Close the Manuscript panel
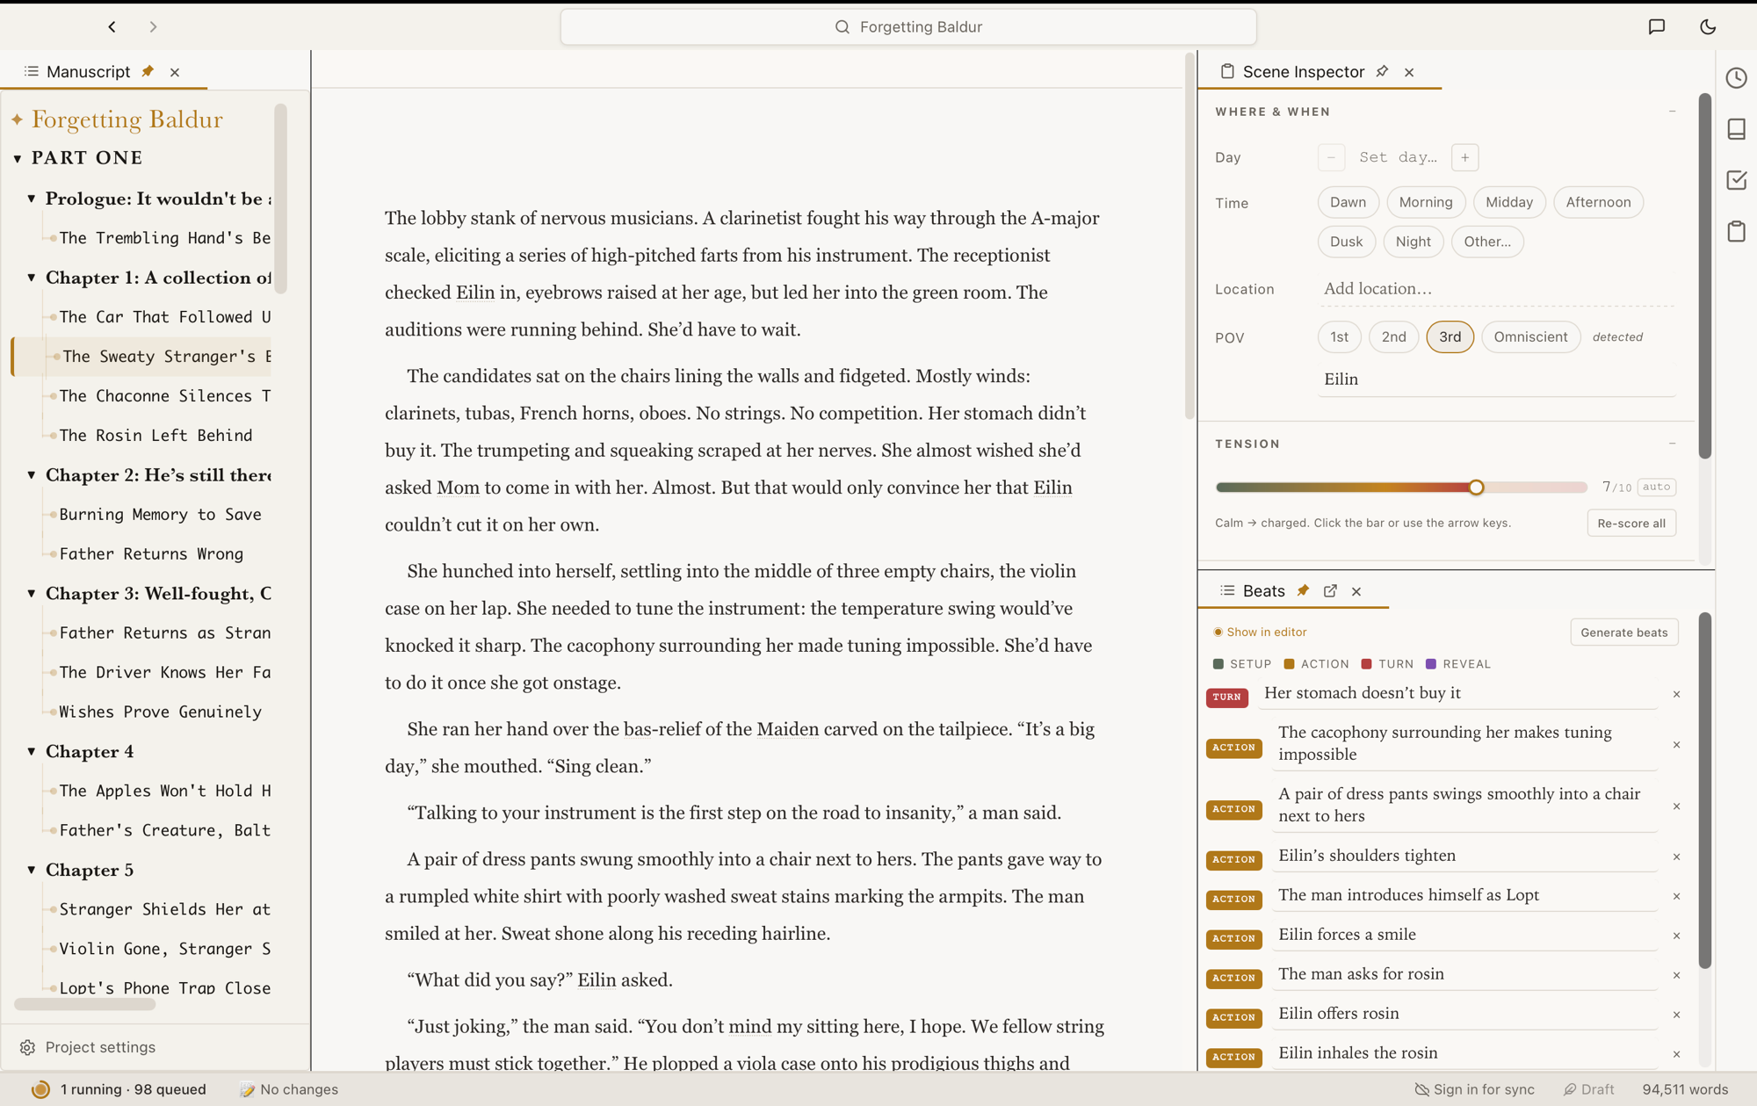 point(175,72)
